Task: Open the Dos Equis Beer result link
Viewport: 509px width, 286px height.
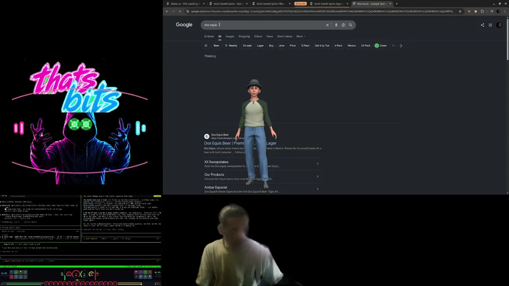Action: click(x=240, y=143)
